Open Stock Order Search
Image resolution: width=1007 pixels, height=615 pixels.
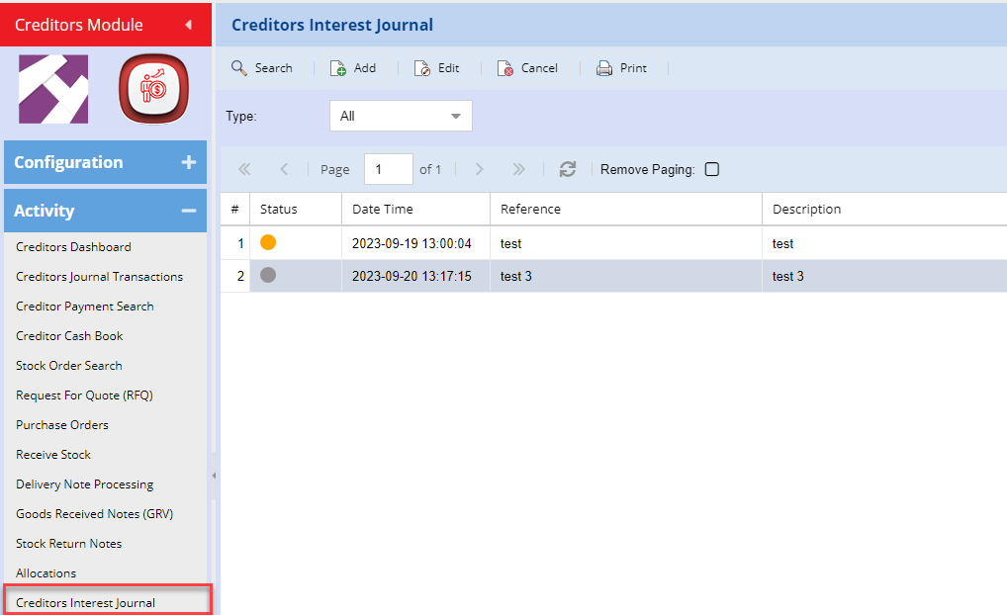tap(68, 365)
